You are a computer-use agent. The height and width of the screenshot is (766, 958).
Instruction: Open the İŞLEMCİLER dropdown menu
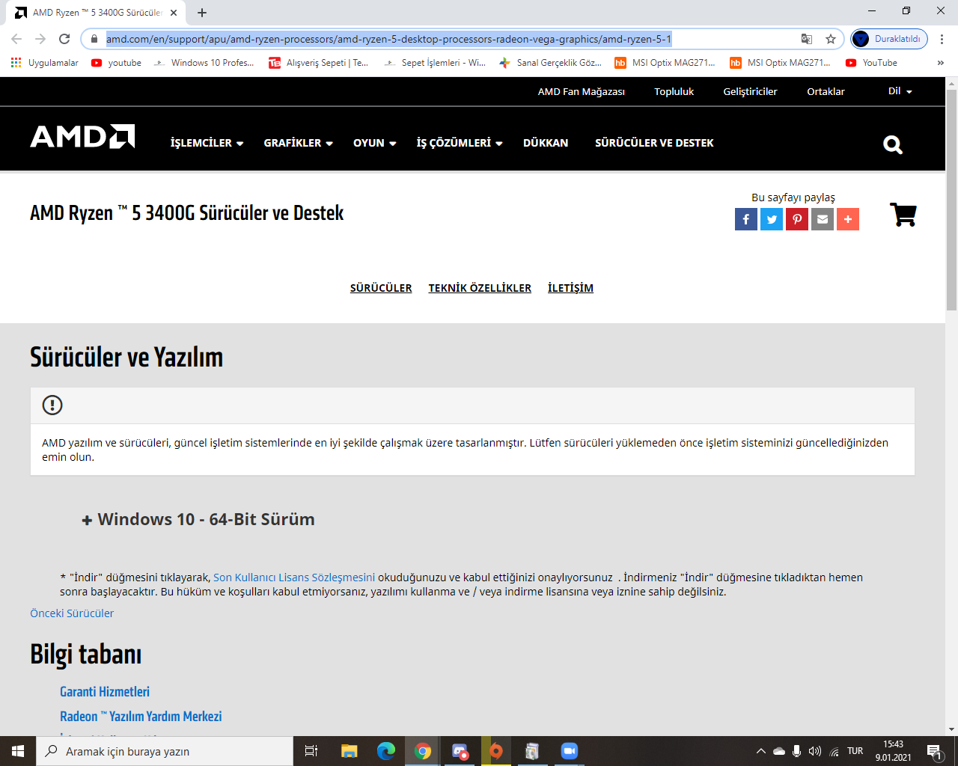click(x=207, y=143)
